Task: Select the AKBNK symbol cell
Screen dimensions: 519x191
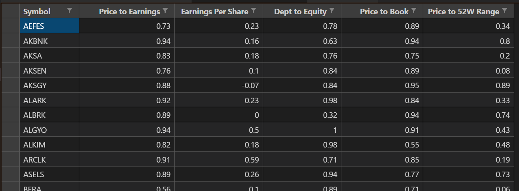Action: pos(49,41)
